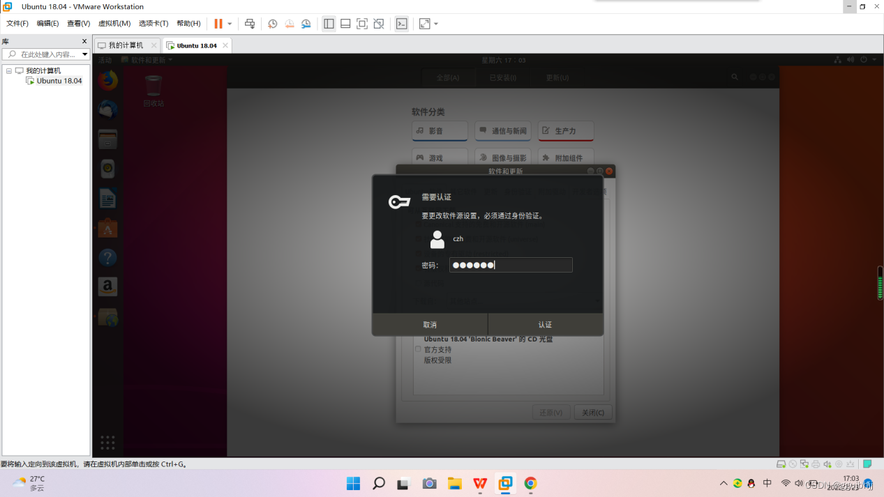Click the Software & Updates dock icon
The width and height of the screenshot is (884, 497).
(x=107, y=317)
